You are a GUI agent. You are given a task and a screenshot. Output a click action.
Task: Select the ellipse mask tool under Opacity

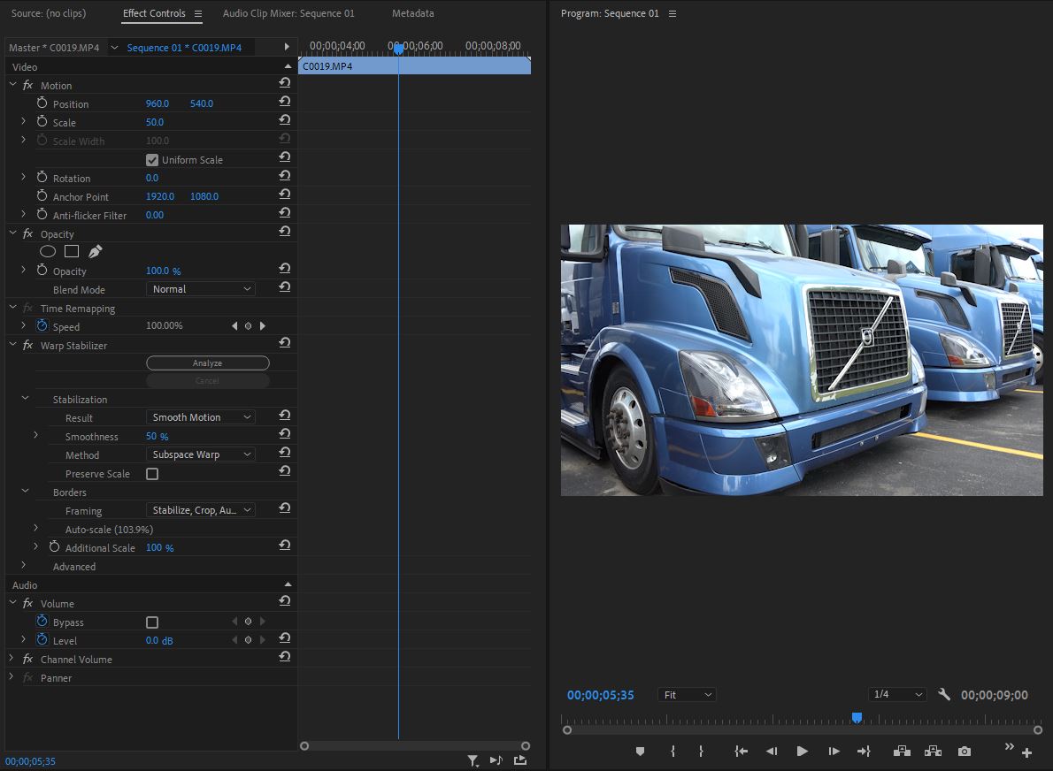(x=48, y=252)
